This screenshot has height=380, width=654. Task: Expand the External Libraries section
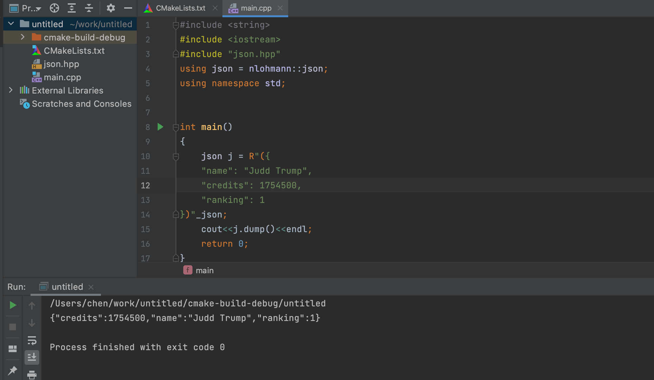(x=10, y=90)
